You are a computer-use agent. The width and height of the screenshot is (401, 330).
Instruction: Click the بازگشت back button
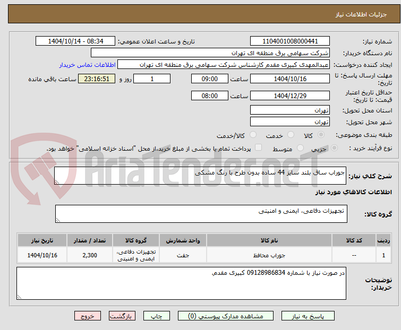pyautogui.click(x=122, y=316)
